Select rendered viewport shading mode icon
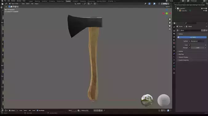 click(x=168, y=4)
